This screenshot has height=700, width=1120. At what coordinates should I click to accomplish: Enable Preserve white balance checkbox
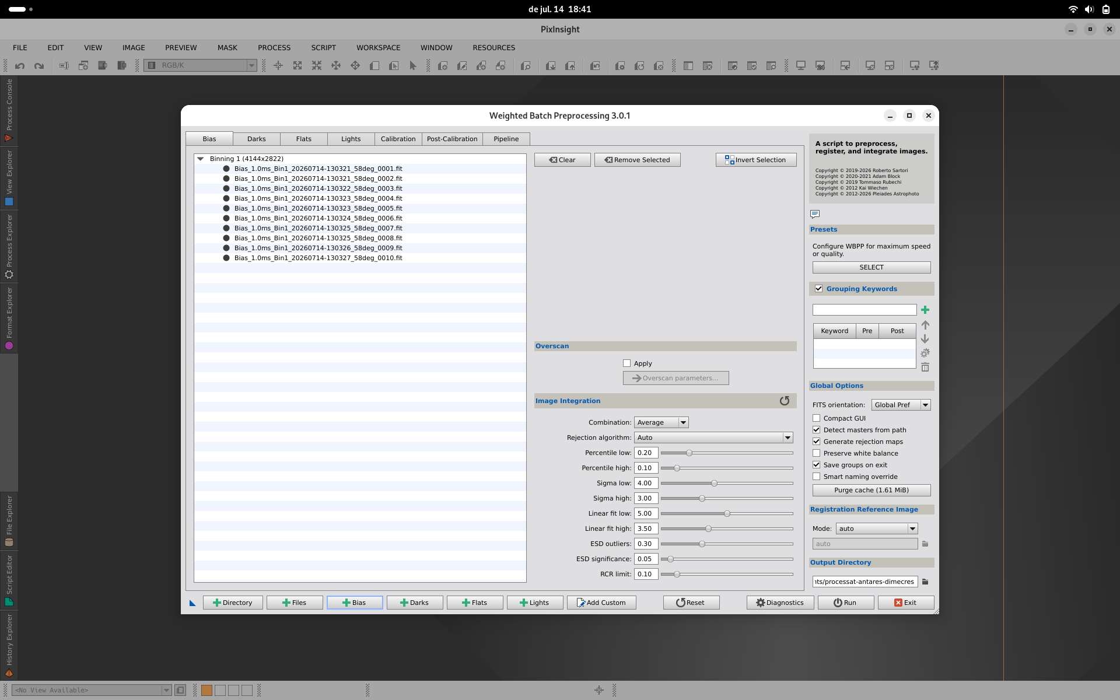click(817, 453)
